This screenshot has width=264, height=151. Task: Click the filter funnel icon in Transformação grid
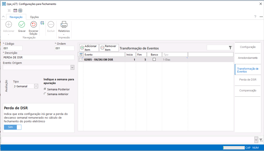tap(230, 48)
